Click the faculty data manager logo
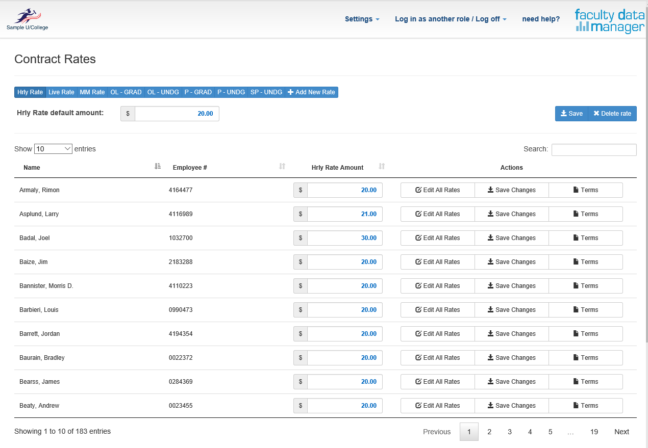 [x=610, y=21]
